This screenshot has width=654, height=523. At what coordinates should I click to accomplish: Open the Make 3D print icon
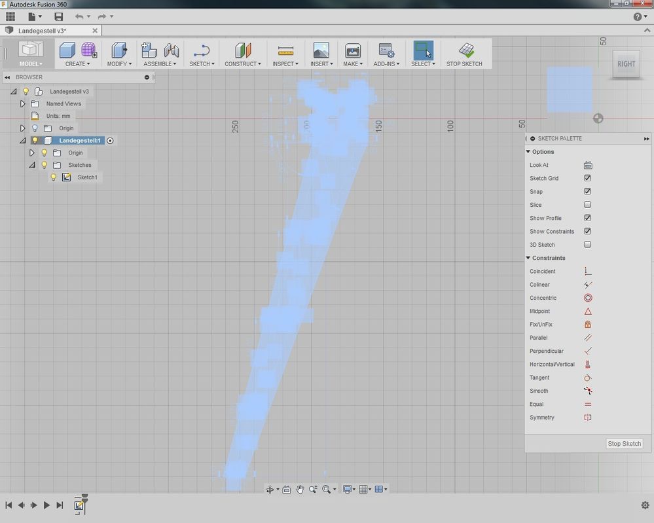[x=353, y=50]
